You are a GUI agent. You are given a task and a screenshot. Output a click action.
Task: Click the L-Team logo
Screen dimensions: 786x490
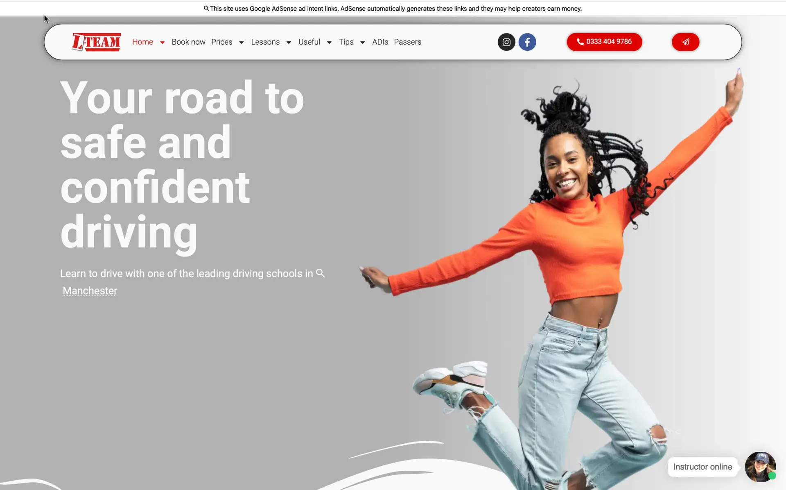[96, 42]
